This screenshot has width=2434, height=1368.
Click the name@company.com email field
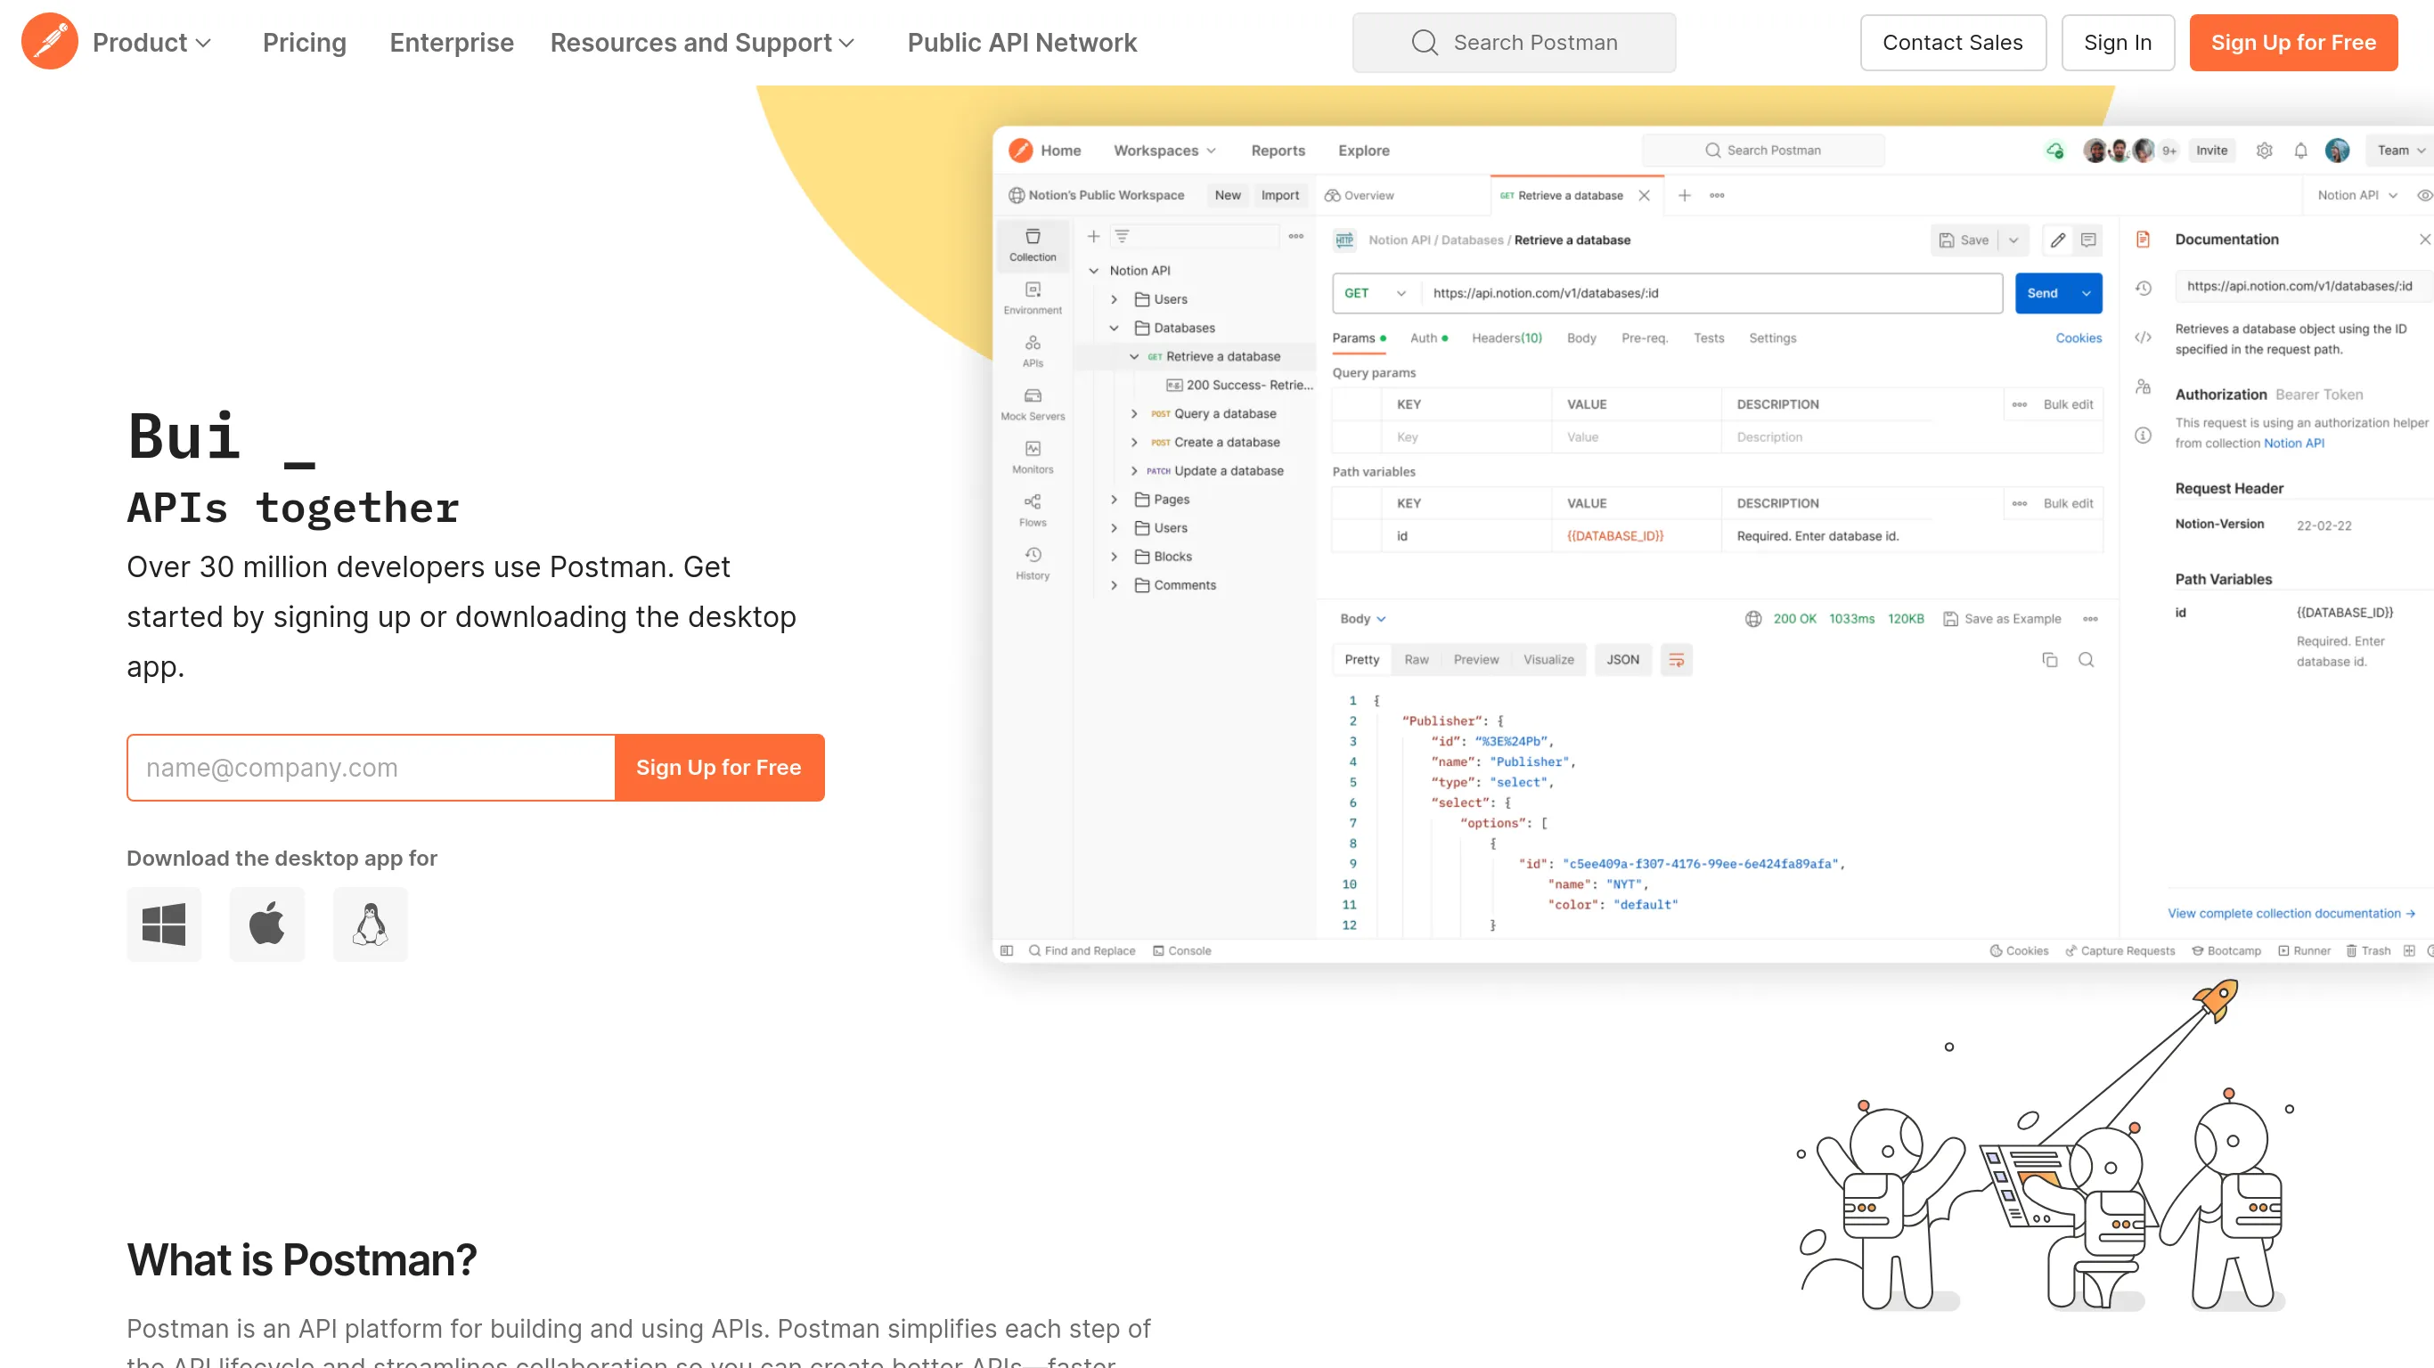372,767
